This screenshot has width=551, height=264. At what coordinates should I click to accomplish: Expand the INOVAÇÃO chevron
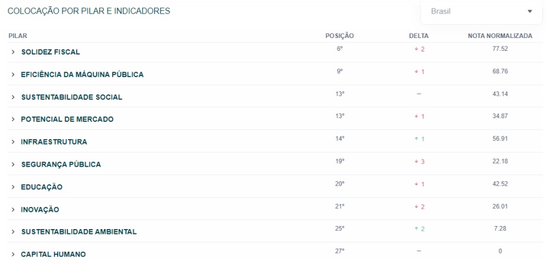pos(13,209)
